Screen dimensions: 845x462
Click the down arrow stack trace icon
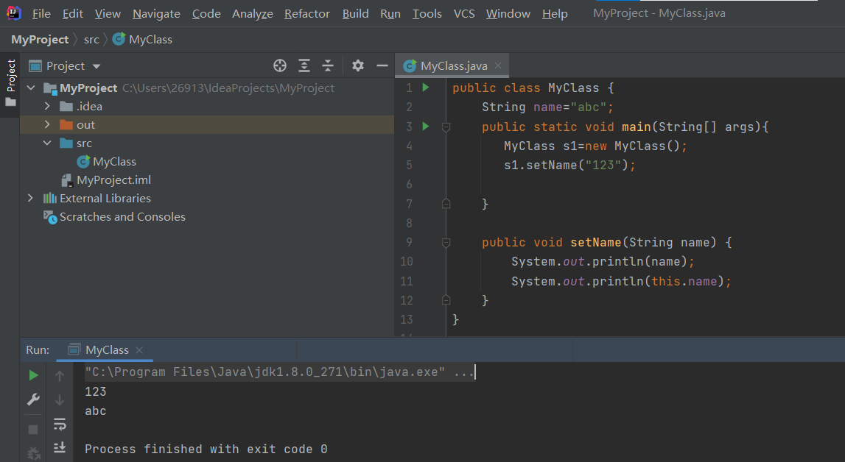coord(60,400)
